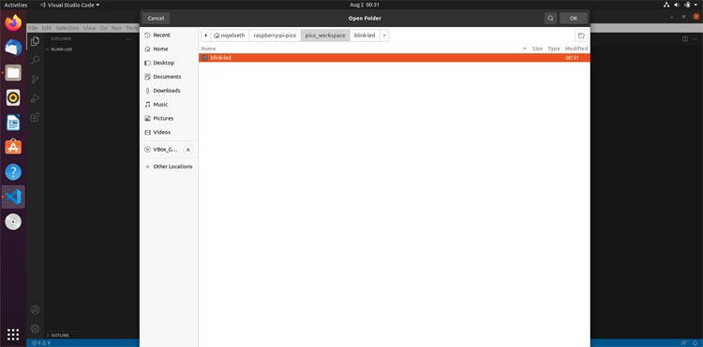Image resolution: width=703 pixels, height=347 pixels.
Task: Cancel the Open Folder dialog
Action: pyautogui.click(x=156, y=19)
